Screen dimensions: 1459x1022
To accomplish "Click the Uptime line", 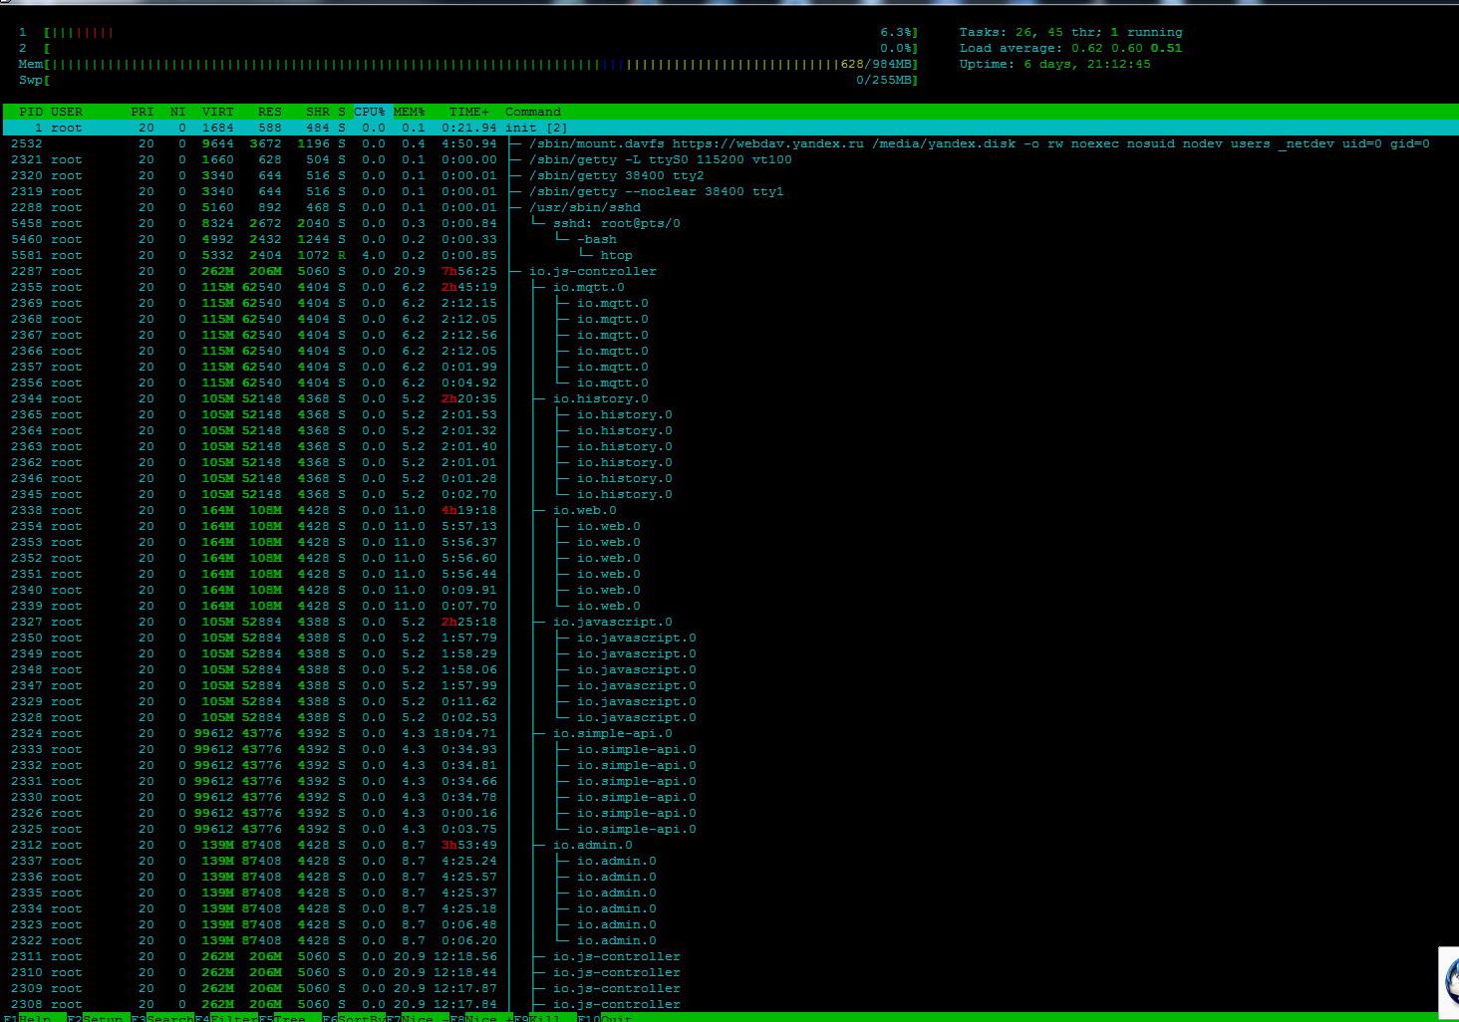I will 1054,64.
